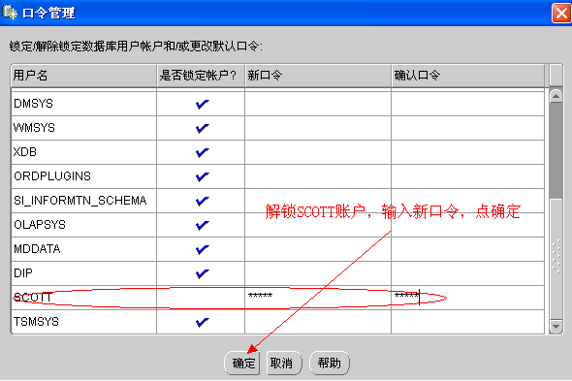Toggle the XDB account lock checkmark

202,152
